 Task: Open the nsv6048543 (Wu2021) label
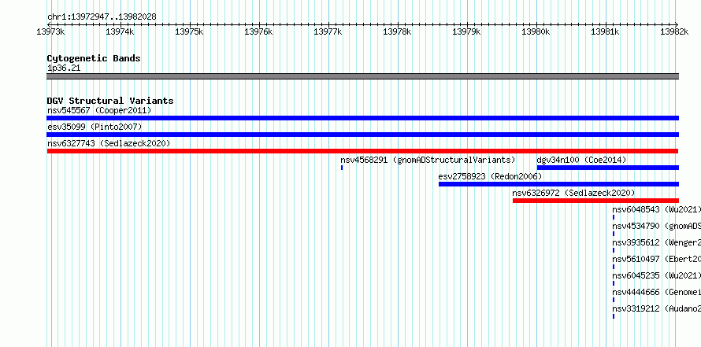pyautogui.click(x=656, y=209)
